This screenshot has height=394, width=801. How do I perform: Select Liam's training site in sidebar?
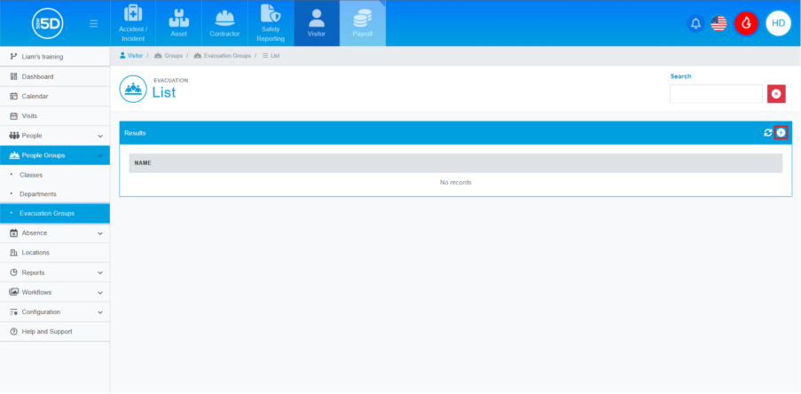coord(55,57)
